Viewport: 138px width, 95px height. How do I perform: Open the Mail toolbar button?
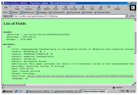[x=92, y=8]
